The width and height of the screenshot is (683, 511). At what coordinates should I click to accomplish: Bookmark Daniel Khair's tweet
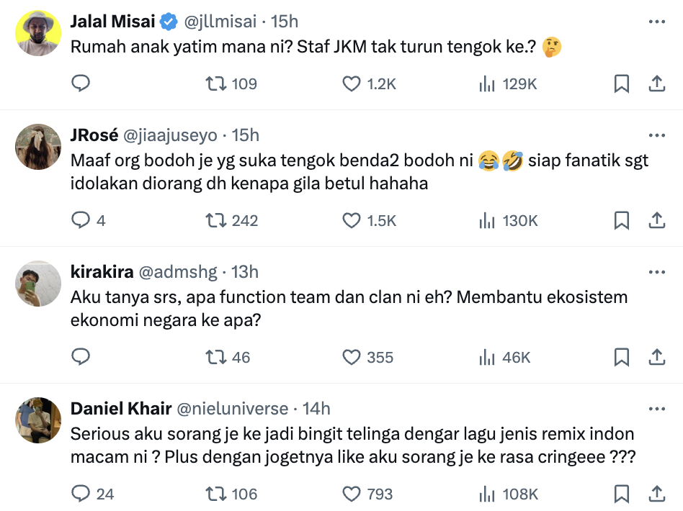tap(622, 494)
